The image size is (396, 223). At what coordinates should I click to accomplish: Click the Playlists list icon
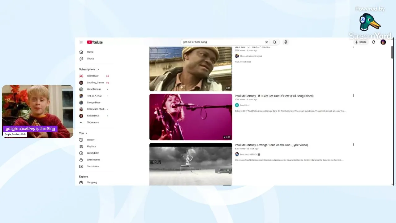click(81, 146)
